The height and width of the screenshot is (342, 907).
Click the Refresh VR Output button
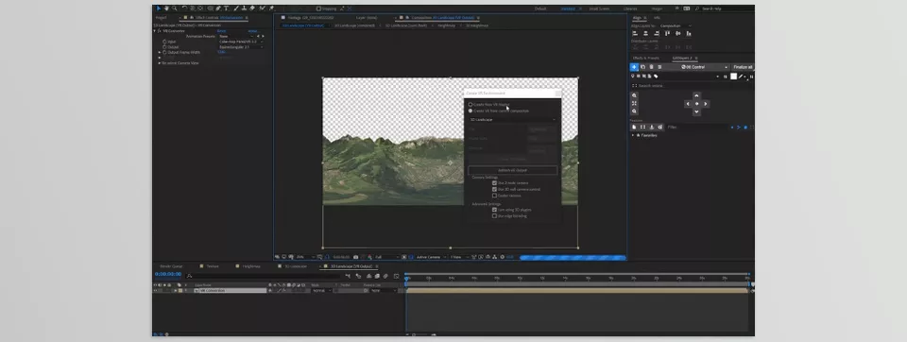[x=512, y=171]
